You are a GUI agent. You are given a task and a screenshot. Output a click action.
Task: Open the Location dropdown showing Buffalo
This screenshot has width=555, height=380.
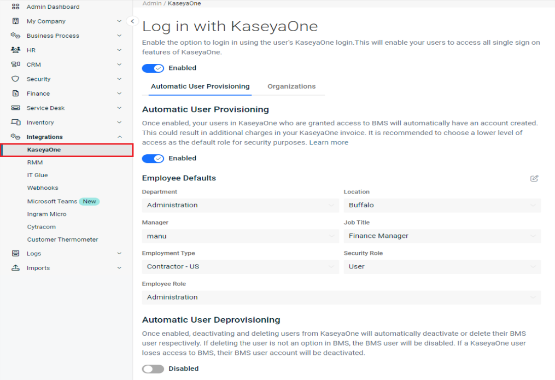(x=442, y=205)
